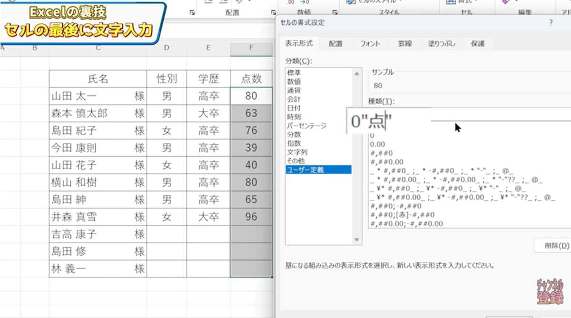The height and width of the screenshot is (318, 571).
Task: Select the パーセンテージ category
Action: pos(307,126)
